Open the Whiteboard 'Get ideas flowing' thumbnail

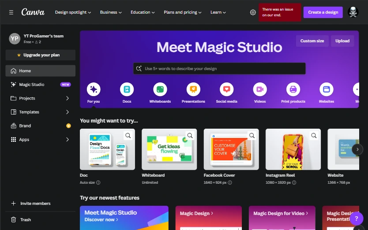[169, 149]
